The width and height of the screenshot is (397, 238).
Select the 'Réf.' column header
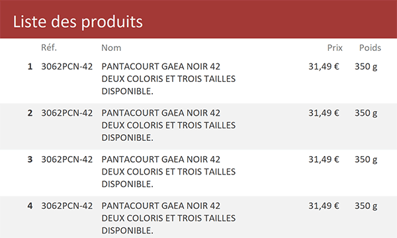49,48
